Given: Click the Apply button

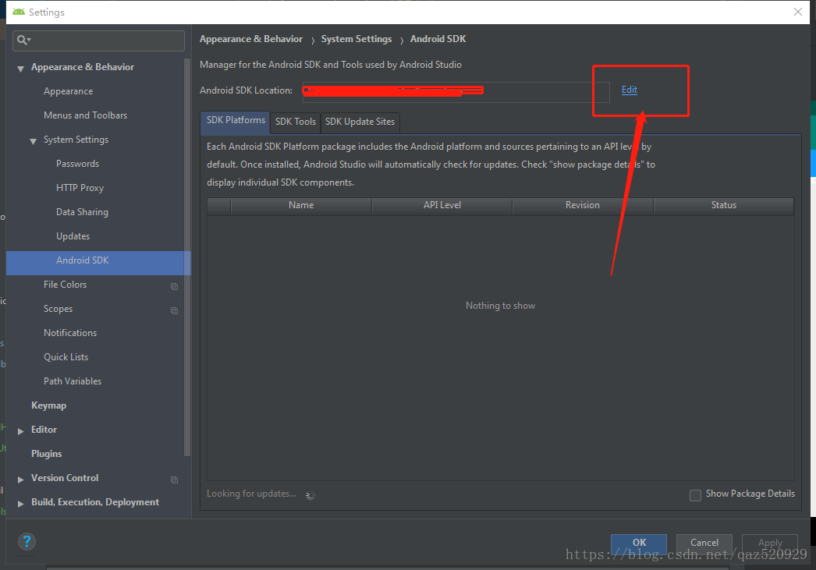Looking at the screenshot, I should pos(770,543).
